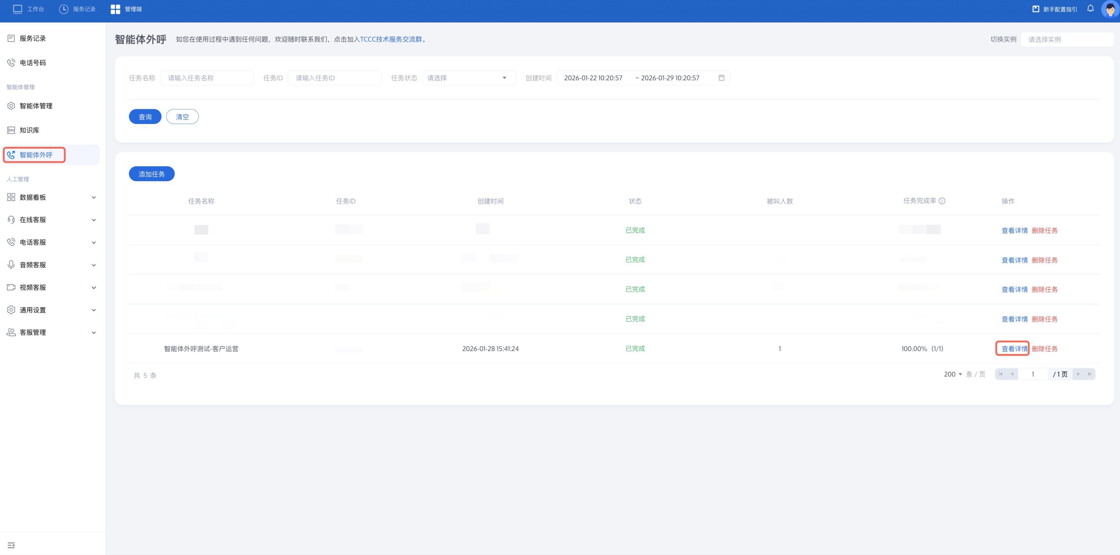Image resolution: width=1120 pixels, height=555 pixels.
Task: Focus the 任务名称 input field
Action: click(x=206, y=78)
